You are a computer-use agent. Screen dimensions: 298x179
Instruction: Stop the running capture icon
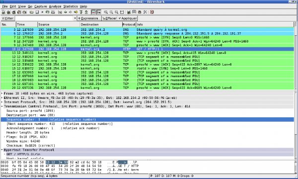click(19, 12)
